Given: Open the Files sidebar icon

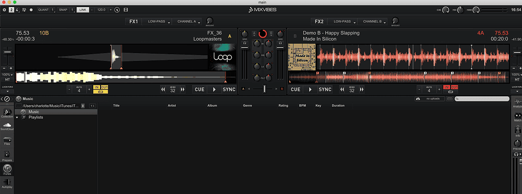Looking at the screenshot, I should tap(7, 141).
